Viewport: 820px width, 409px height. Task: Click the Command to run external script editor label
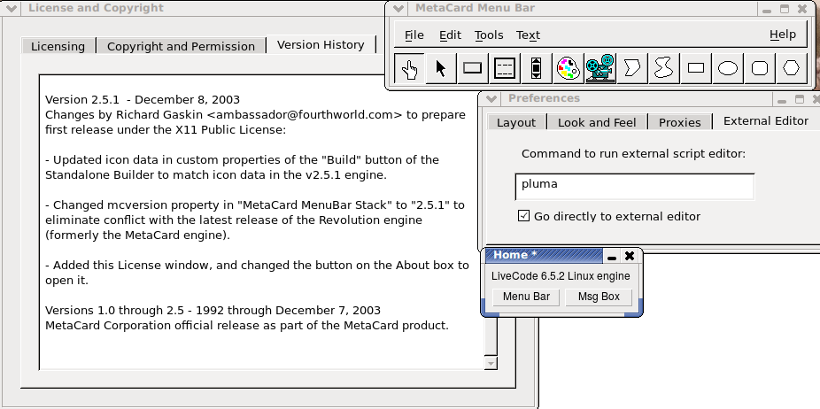point(633,154)
